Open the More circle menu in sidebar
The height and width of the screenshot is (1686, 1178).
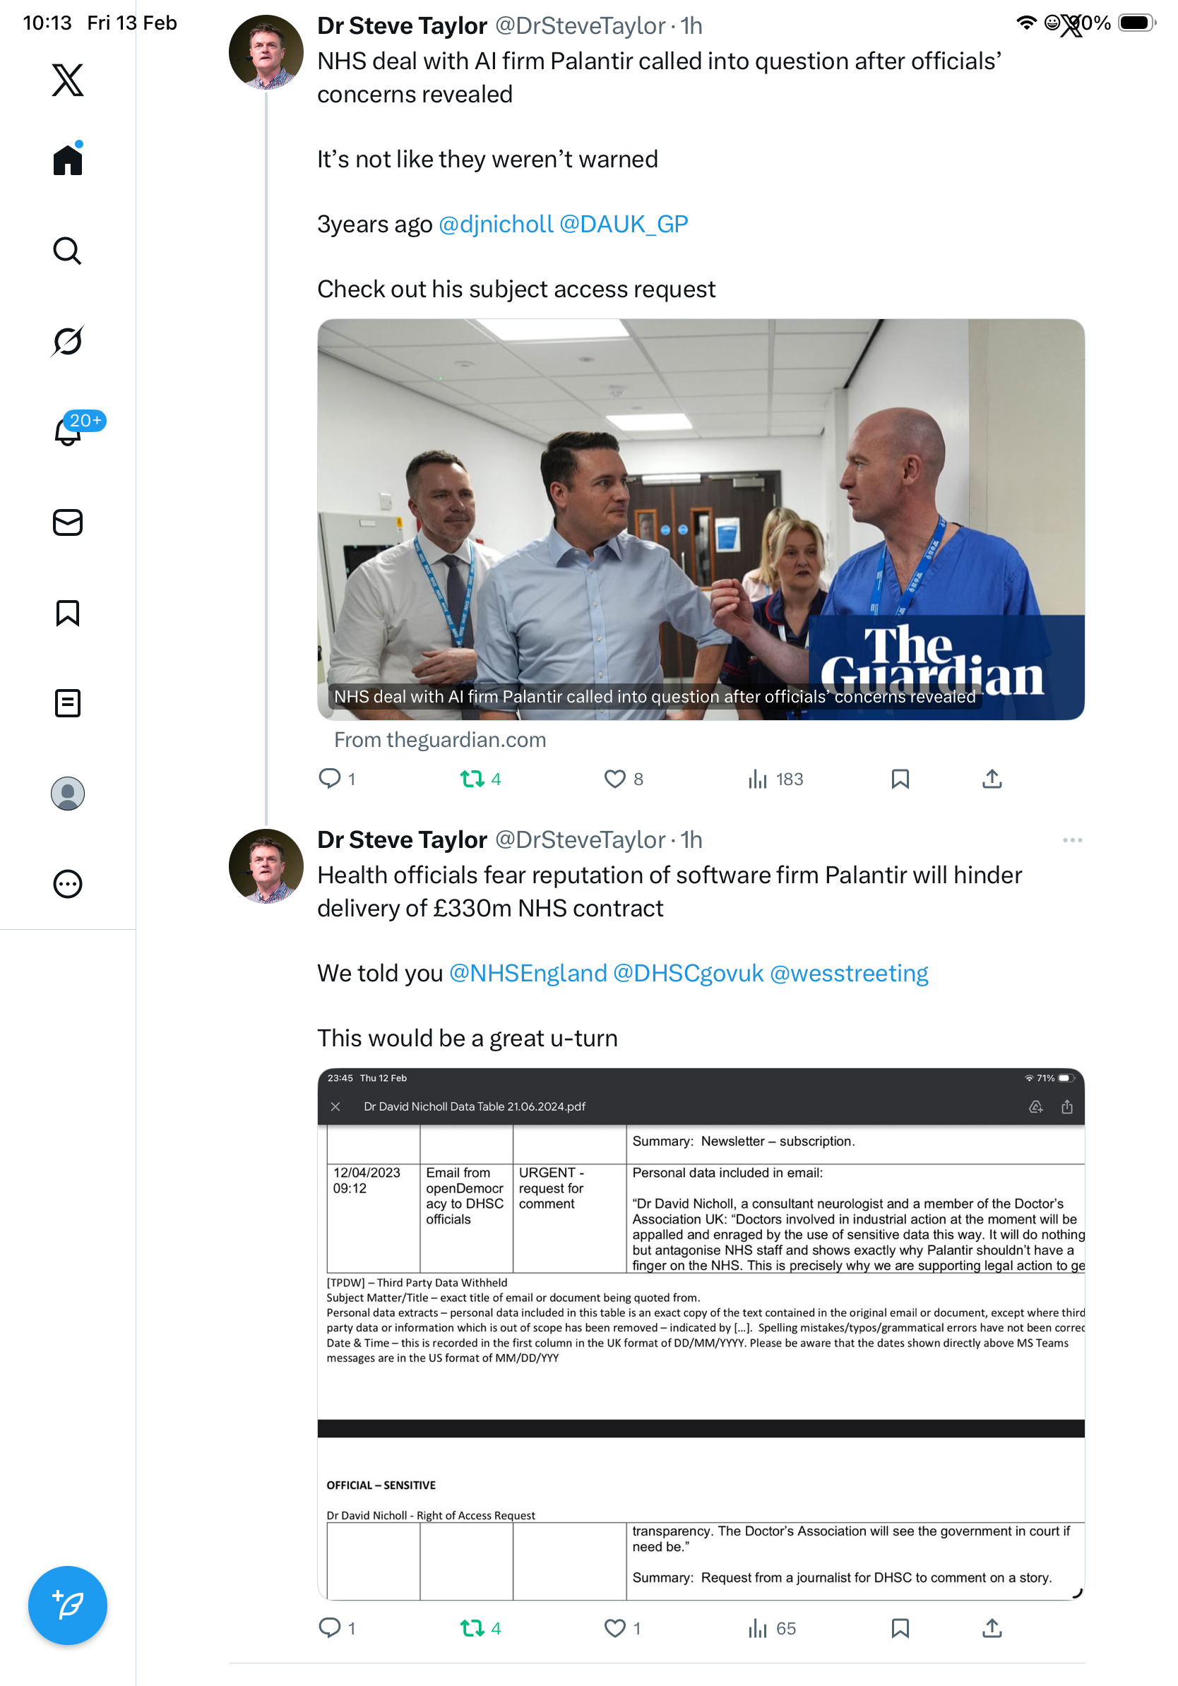coord(68,883)
